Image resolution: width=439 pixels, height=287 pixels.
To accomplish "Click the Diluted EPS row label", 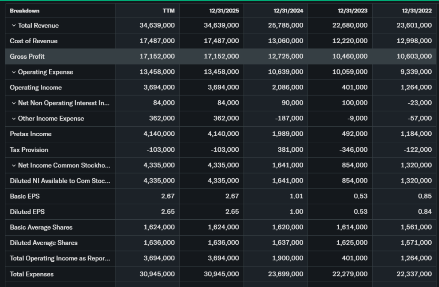I will click(27, 212).
